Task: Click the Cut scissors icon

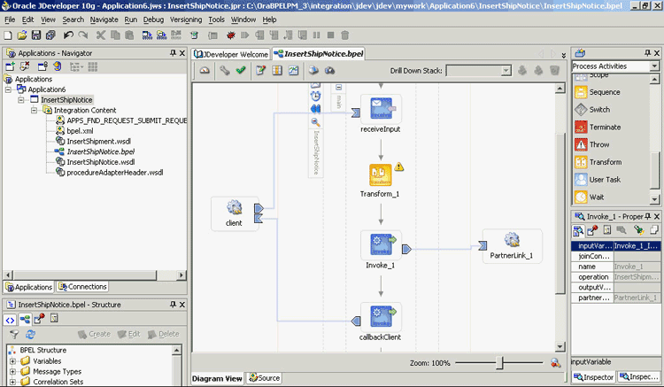Action: coord(101,35)
